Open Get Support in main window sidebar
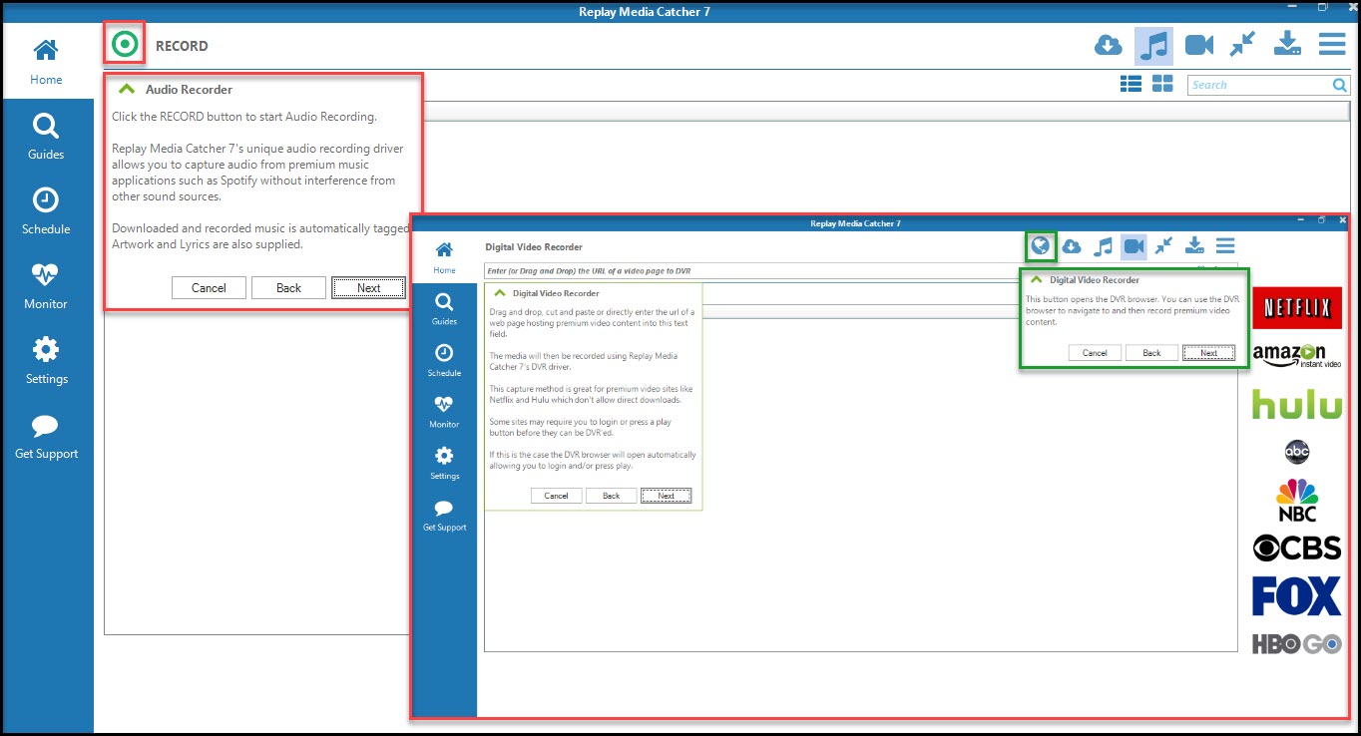Screen dimensions: 1361x736 coord(46,436)
